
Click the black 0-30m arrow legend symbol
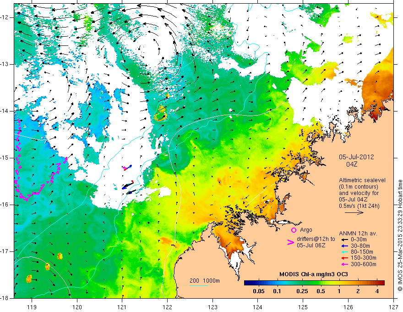345,240
